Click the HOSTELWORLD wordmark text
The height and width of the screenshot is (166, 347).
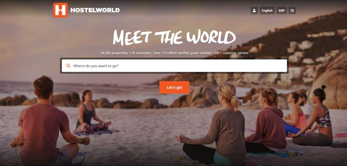click(95, 10)
